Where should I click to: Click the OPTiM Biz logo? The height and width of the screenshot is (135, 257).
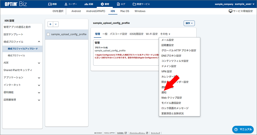(16, 4)
